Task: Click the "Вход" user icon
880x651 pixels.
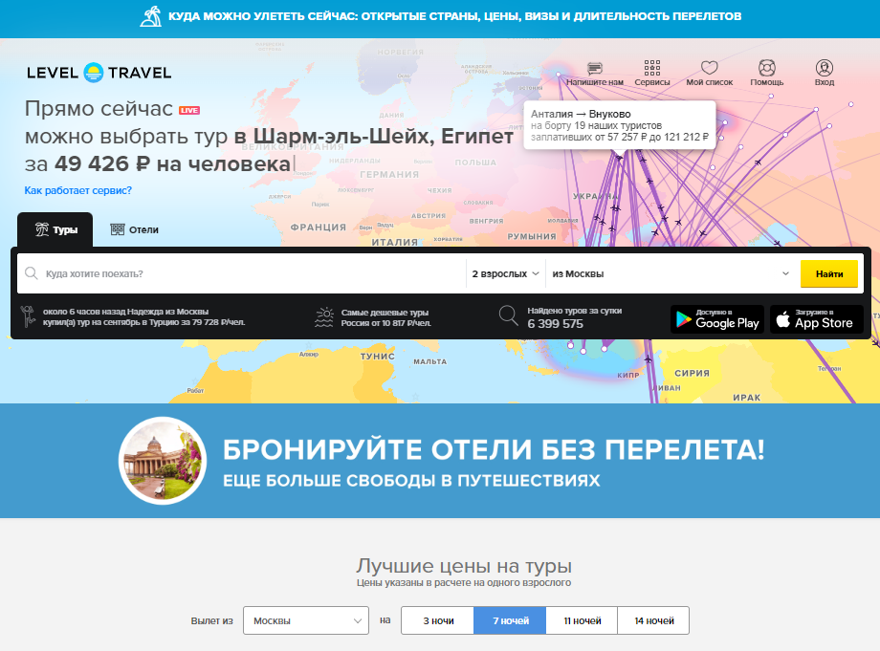Action: tap(825, 69)
